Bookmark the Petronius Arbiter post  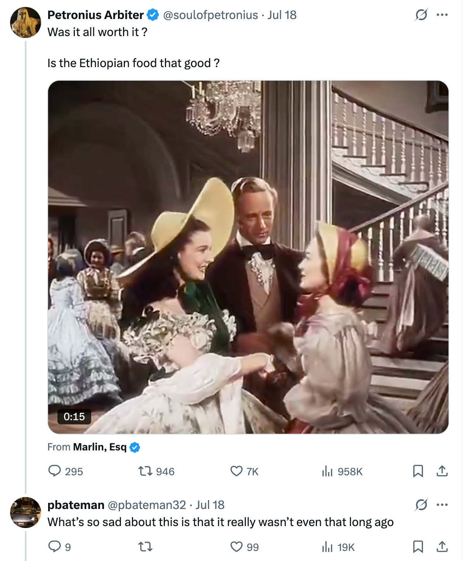point(418,471)
